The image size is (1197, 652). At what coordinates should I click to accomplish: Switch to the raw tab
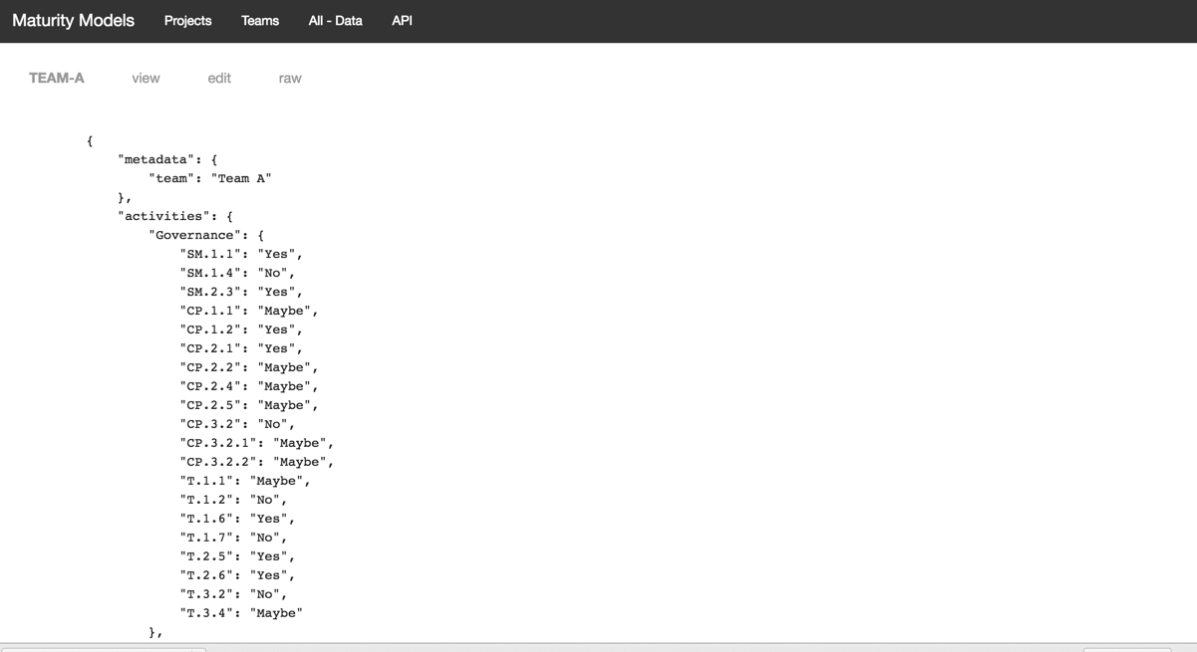(290, 79)
